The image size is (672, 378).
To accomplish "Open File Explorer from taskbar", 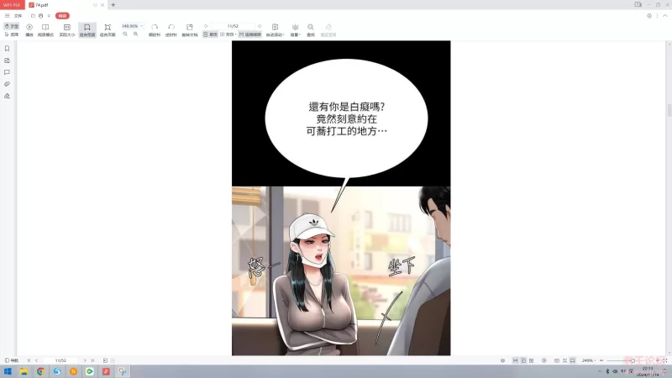I will tap(24, 371).
